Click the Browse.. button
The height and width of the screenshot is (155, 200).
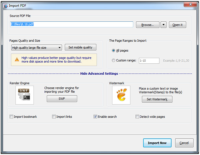click(148, 25)
